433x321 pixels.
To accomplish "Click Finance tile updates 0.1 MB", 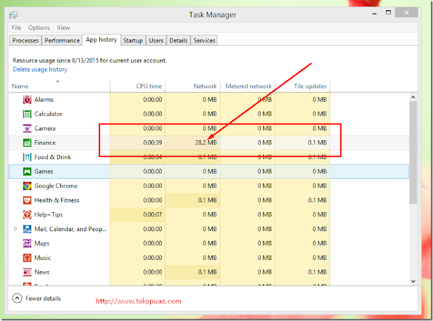I will point(317,142).
